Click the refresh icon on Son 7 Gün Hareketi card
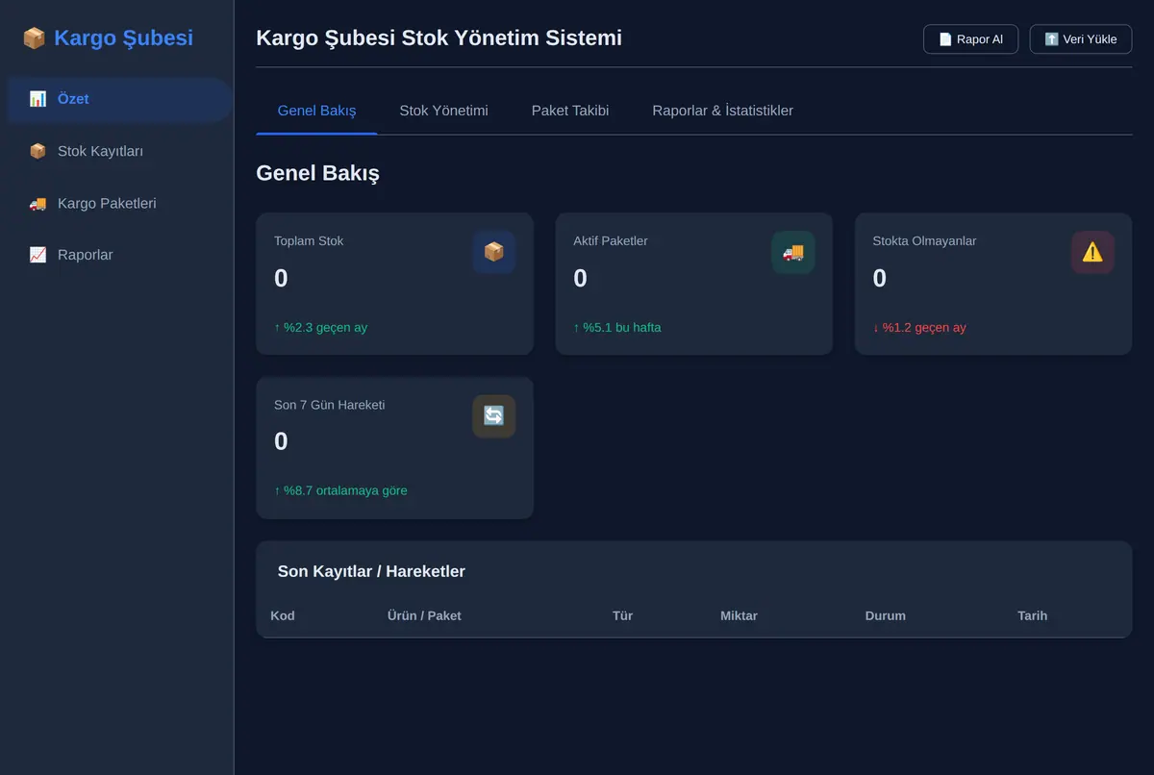This screenshot has height=775, width=1154. pyautogui.click(x=494, y=415)
